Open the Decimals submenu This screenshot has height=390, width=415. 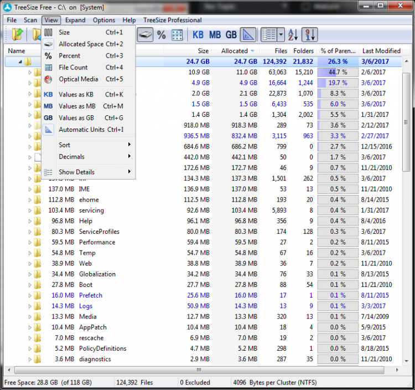[89, 157]
